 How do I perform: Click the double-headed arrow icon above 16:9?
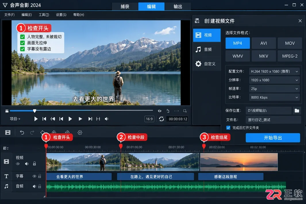[x=160, y=111]
